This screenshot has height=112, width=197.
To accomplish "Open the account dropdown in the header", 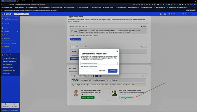I will 188,14.
